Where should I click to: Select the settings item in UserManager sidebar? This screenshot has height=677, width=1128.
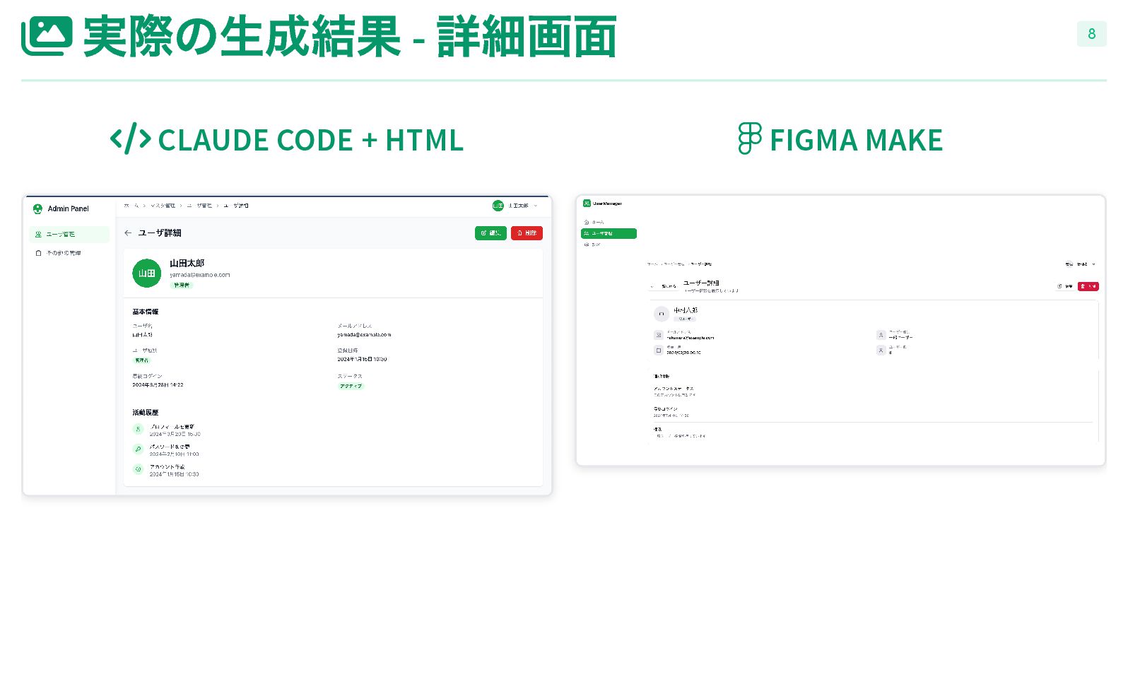tap(609, 245)
